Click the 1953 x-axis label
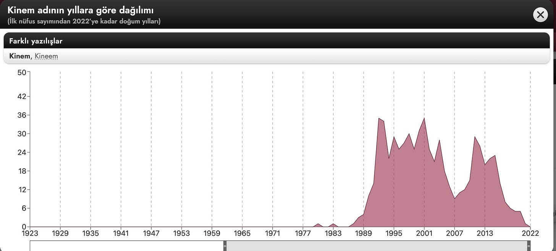This screenshot has width=556, height=251. click(x=181, y=233)
